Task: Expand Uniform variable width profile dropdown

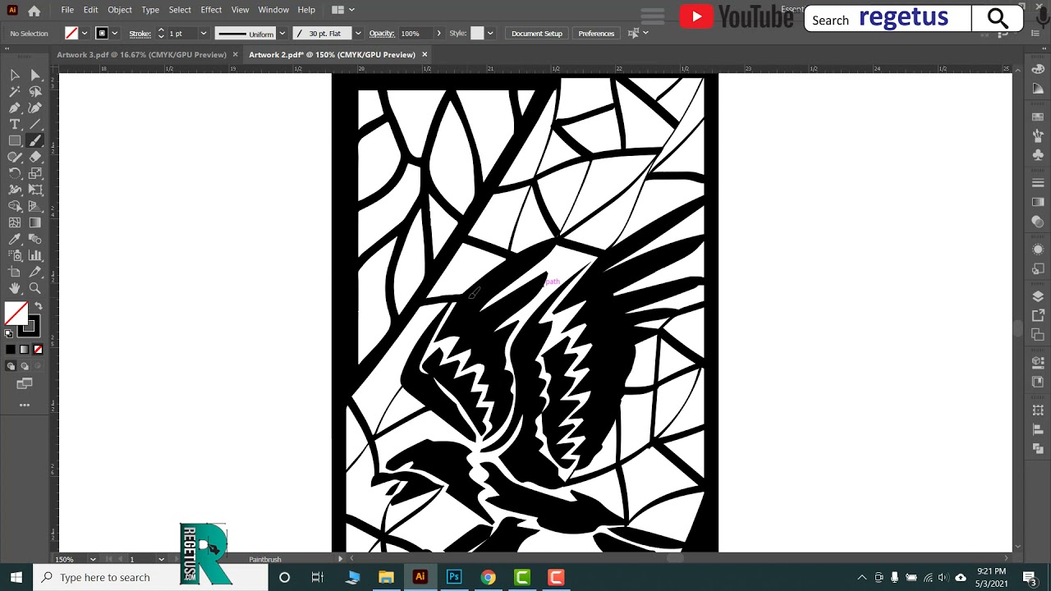Action: point(282,34)
